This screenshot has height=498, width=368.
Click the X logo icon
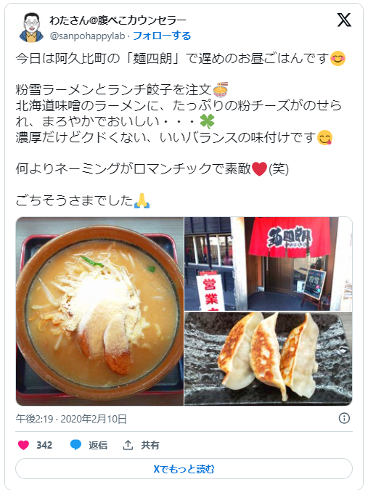pyautogui.click(x=344, y=20)
